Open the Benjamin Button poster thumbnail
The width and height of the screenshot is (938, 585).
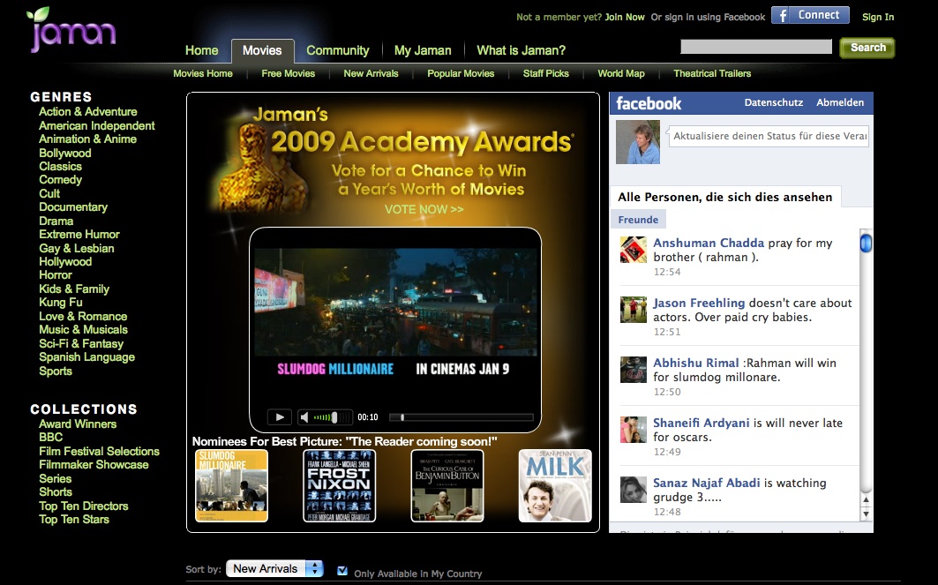click(447, 485)
